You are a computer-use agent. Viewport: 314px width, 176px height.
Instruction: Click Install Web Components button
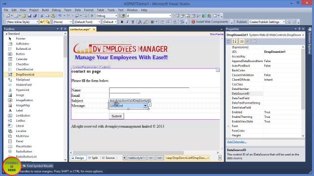tap(210, 22)
